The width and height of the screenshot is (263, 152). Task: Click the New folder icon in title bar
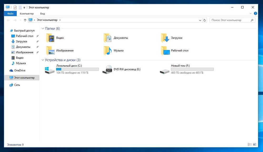[x=20, y=7]
